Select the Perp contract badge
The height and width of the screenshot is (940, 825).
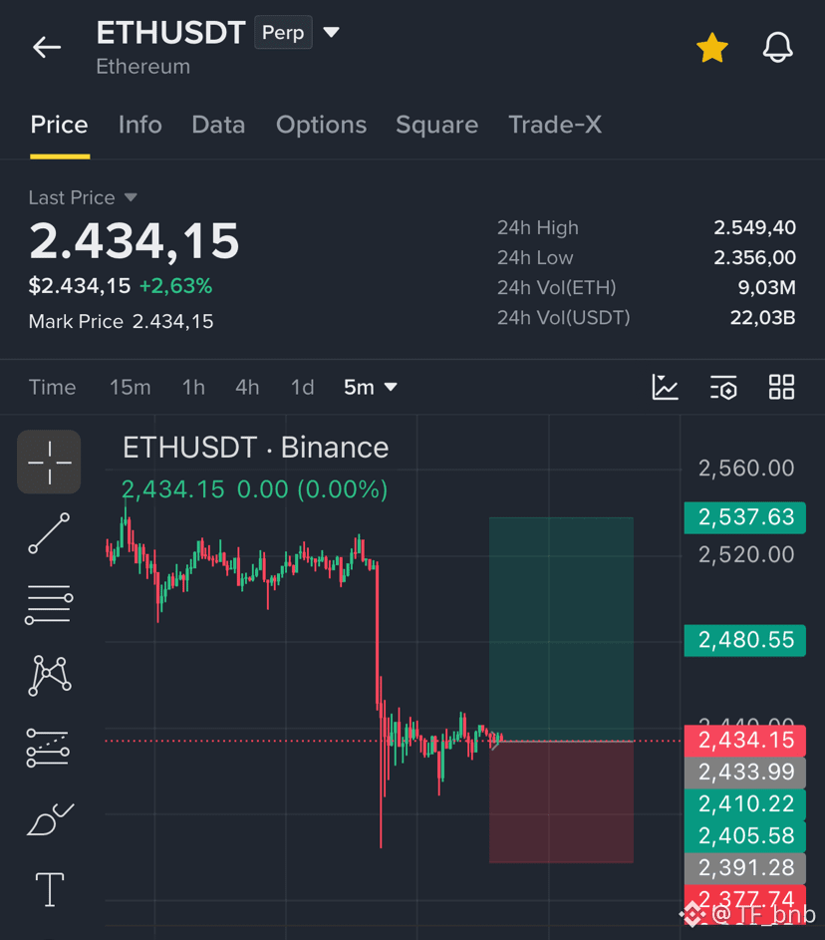point(283,32)
